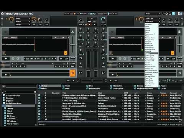Click deck letter B focus button

click(x=179, y=32)
